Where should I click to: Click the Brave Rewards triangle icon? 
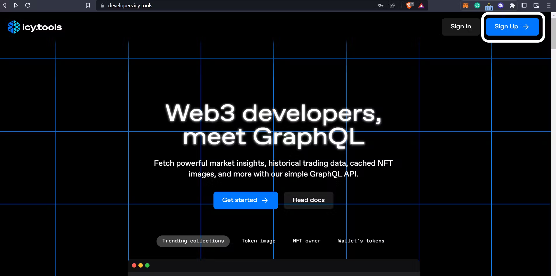coord(421,5)
